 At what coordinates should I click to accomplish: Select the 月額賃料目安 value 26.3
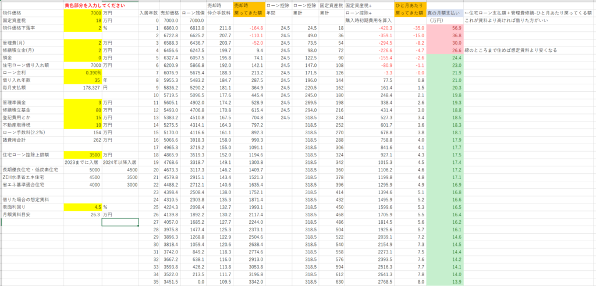[82, 214]
